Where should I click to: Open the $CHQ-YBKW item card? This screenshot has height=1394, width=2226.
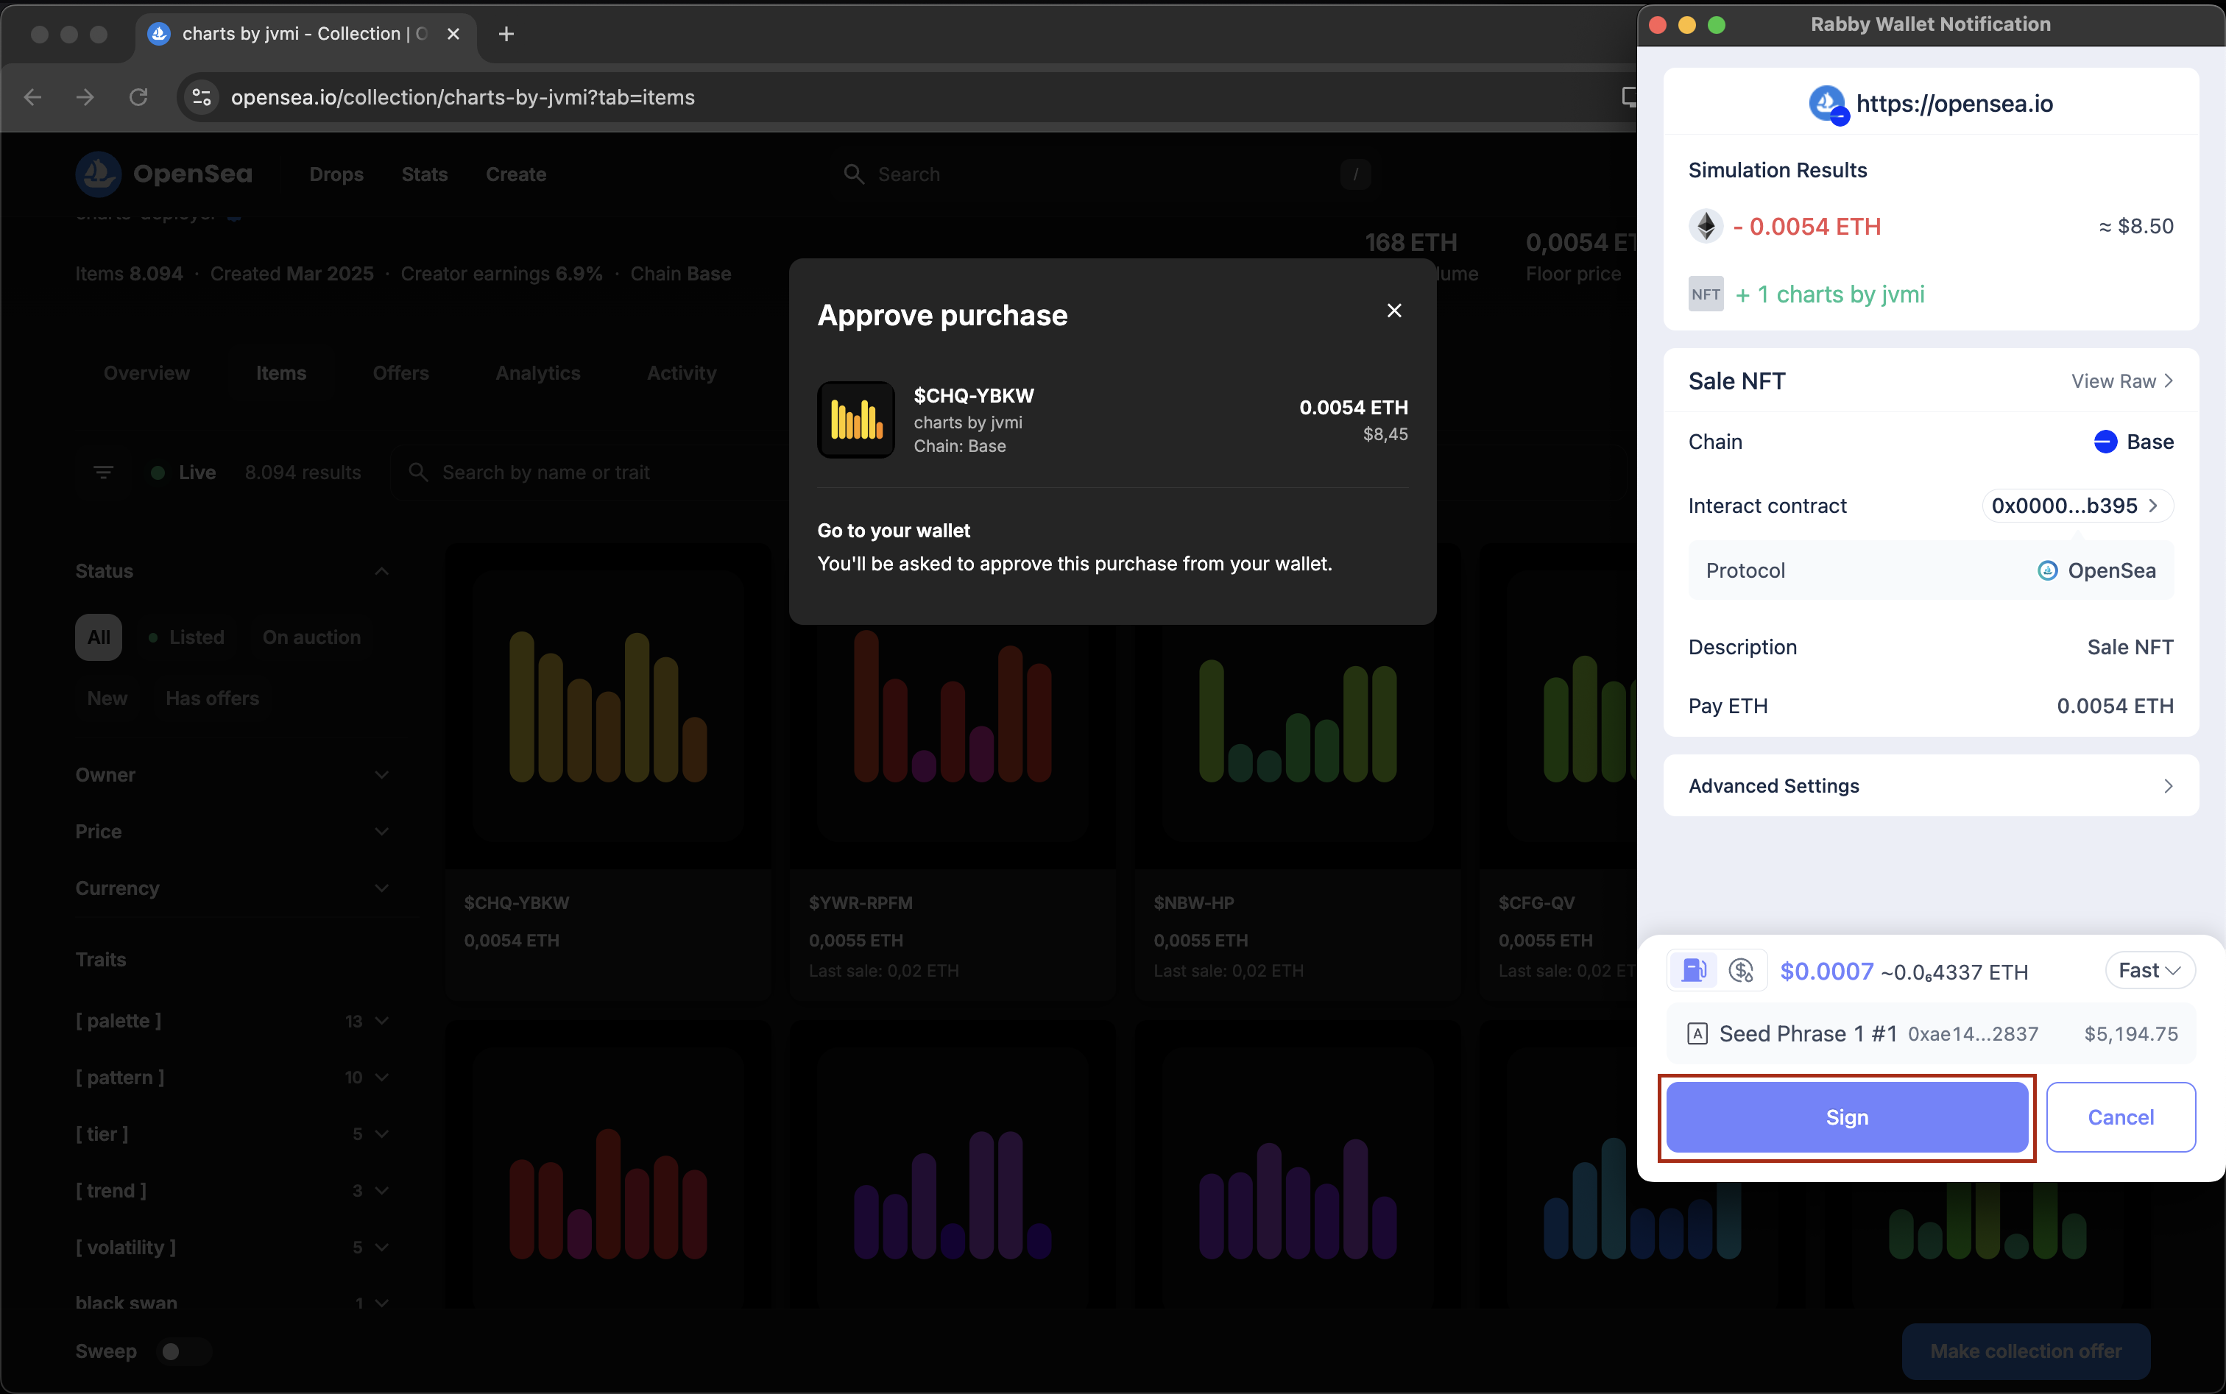[x=608, y=771]
